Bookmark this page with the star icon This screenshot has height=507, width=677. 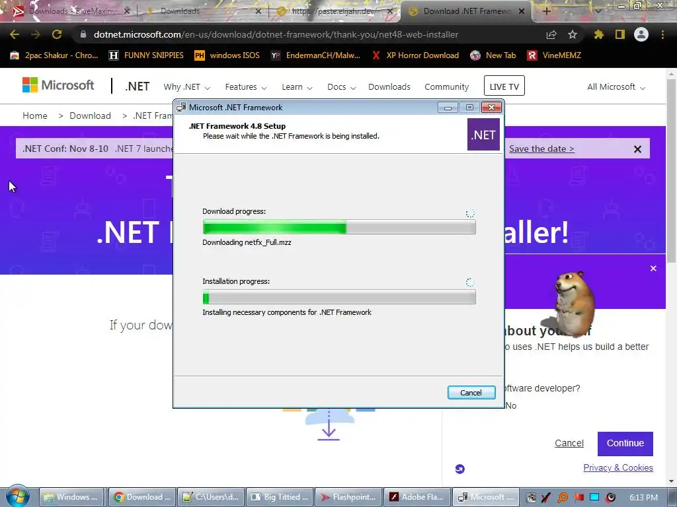point(572,34)
